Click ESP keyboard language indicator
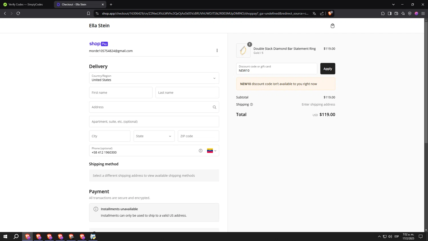428x241 pixels. pos(397,236)
